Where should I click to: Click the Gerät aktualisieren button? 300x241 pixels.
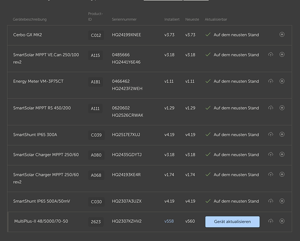tap(232, 222)
